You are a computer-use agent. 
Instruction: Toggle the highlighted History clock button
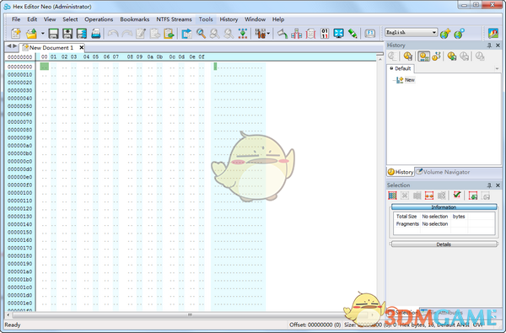pyautogui.click(x=423, y=56)
